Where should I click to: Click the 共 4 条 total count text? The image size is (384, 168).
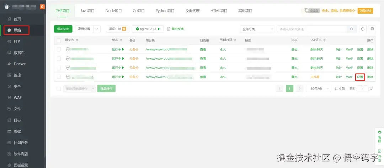pyautogui.click(x=340, y=88)
